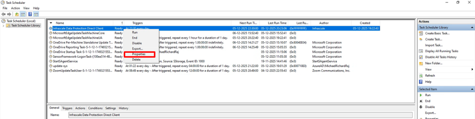Click the task Name input field

click(x=240, y=115)
